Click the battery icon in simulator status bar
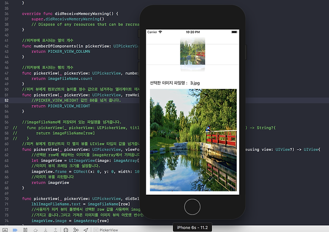The height and width of the screenshot is (232, 329). 234,32
